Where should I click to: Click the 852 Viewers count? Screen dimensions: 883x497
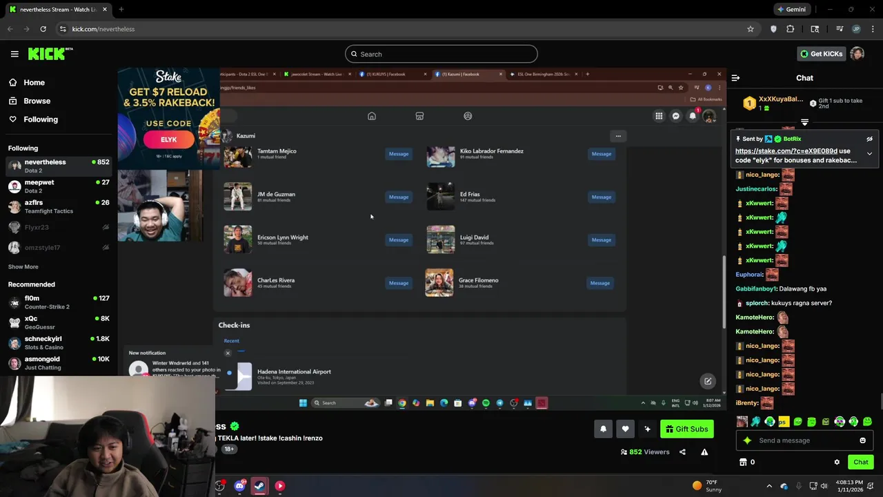645,452
